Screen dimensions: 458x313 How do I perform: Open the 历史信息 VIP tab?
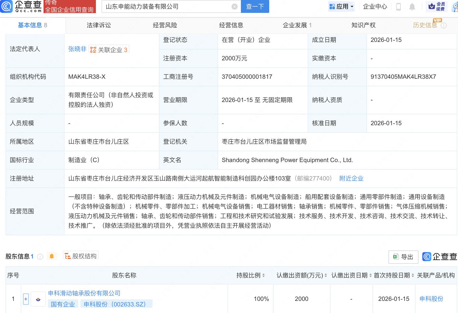[425, 25]
